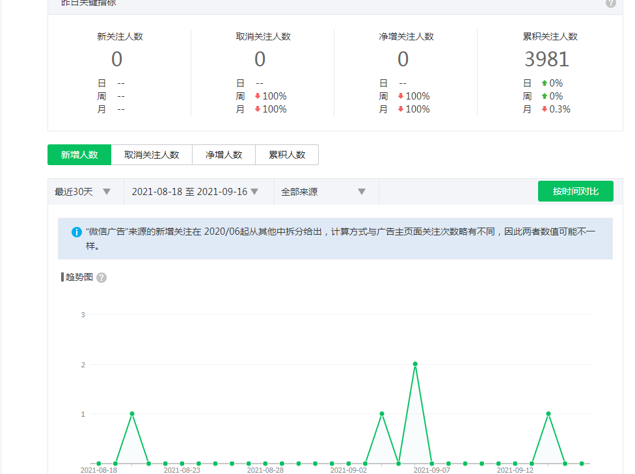
Task: Click the first chart data point with value 1
Action: pos(132,414)
